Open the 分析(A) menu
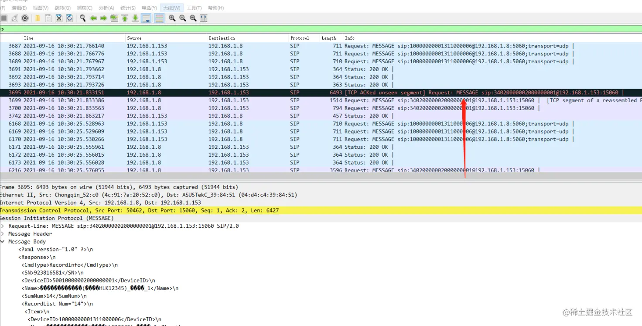The height and width of the screenshot is (326, 642). [106, 8]
